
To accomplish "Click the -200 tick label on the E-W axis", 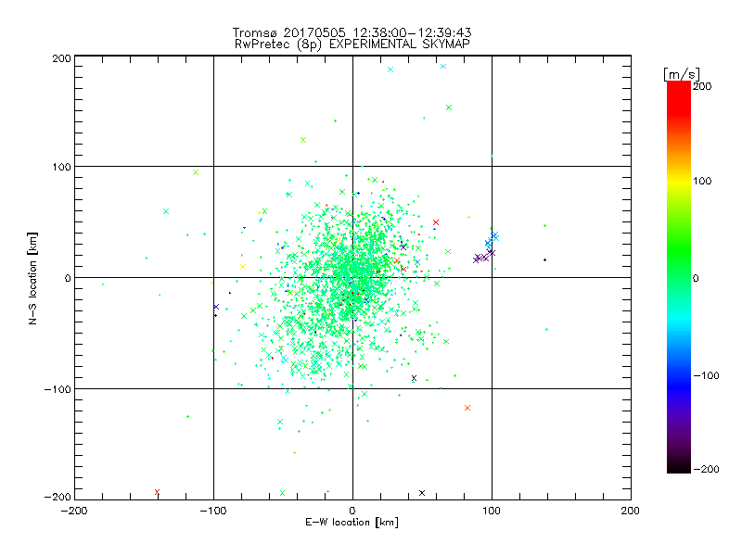I will [74, 511].
